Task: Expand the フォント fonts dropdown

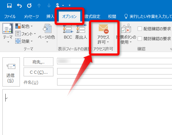Action: point(25,34)
